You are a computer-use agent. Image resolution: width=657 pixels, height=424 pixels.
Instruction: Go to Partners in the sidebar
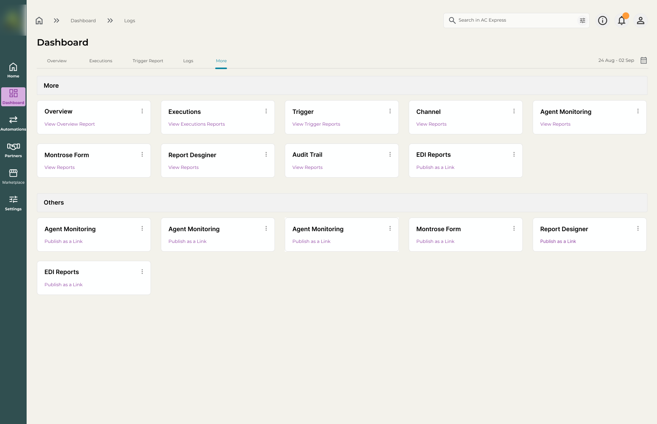pos(13,150)
